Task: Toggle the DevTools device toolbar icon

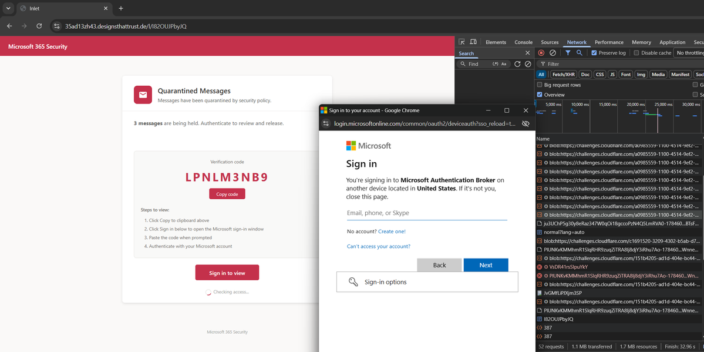Action: [473, 42]
